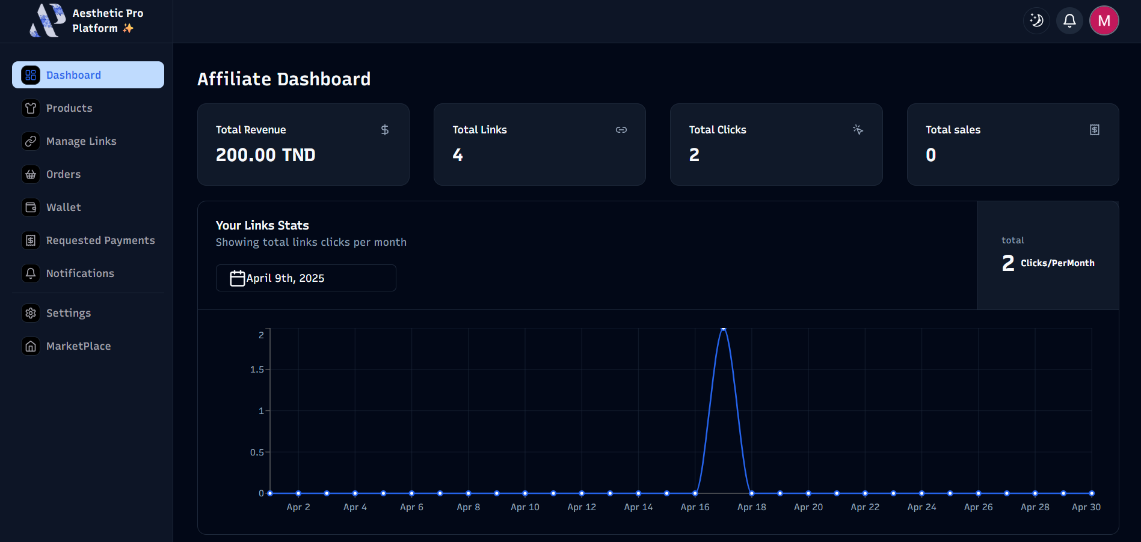
Task: Click the chart peak data point
Action: (724, 329)
